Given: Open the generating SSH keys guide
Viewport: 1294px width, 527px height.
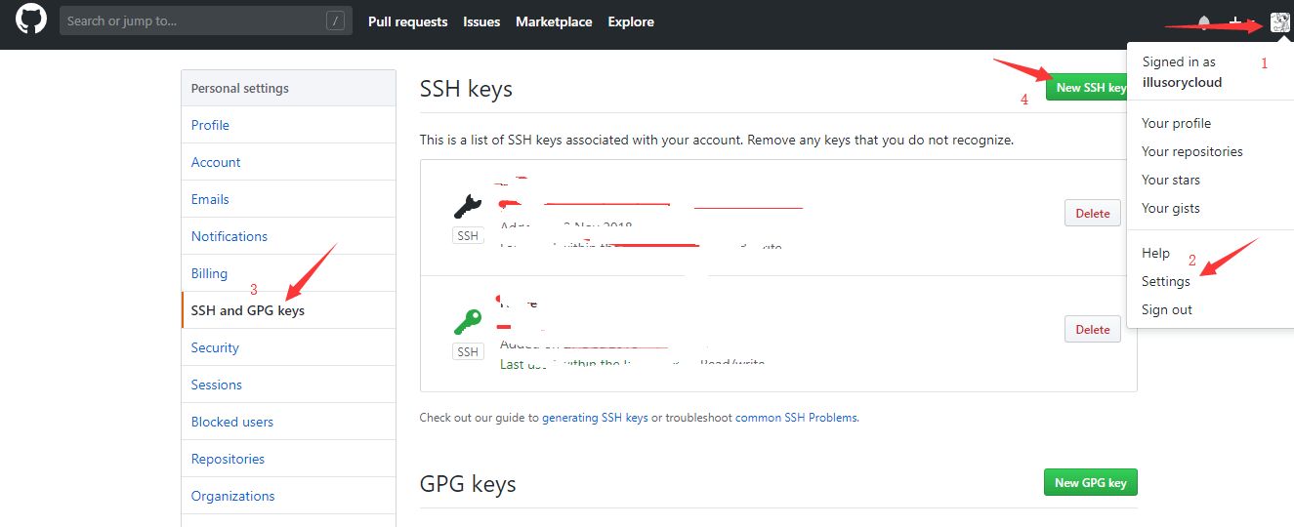Looking at the screenshot, I should (595, 417).
